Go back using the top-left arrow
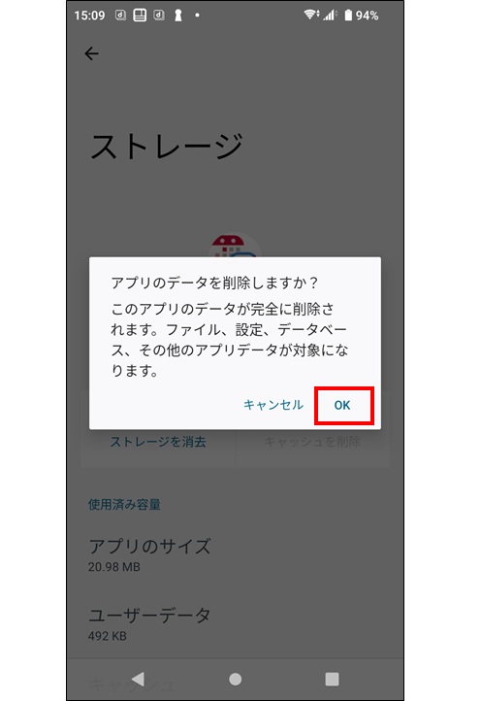Viewport: 481px width, 701px height. coord(91,53)
